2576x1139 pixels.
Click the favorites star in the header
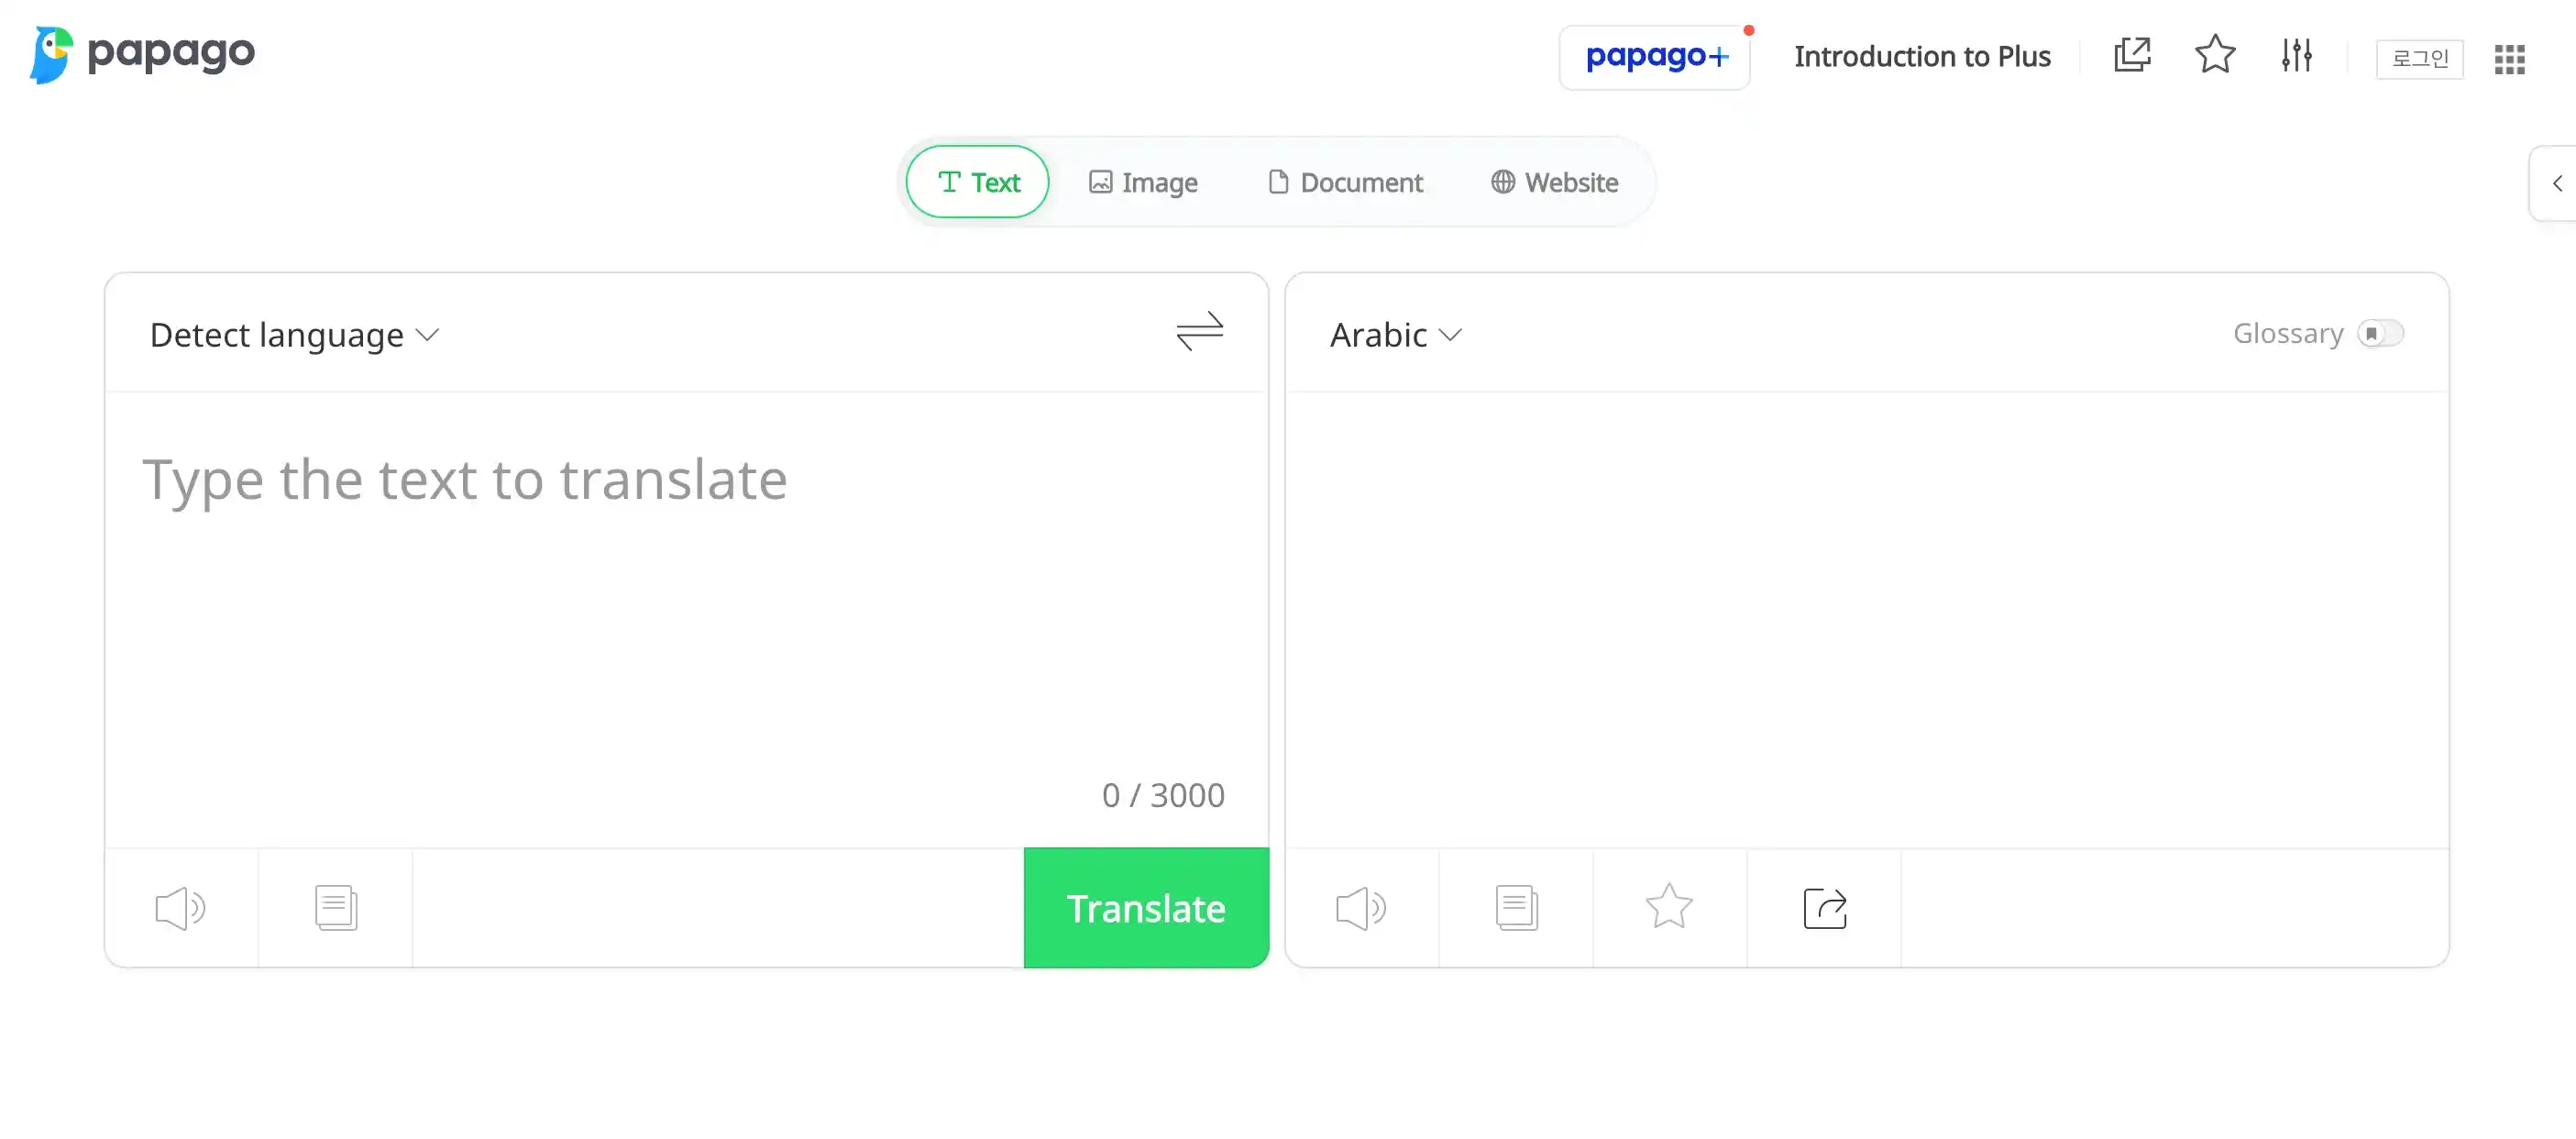tap(2214, 56)
